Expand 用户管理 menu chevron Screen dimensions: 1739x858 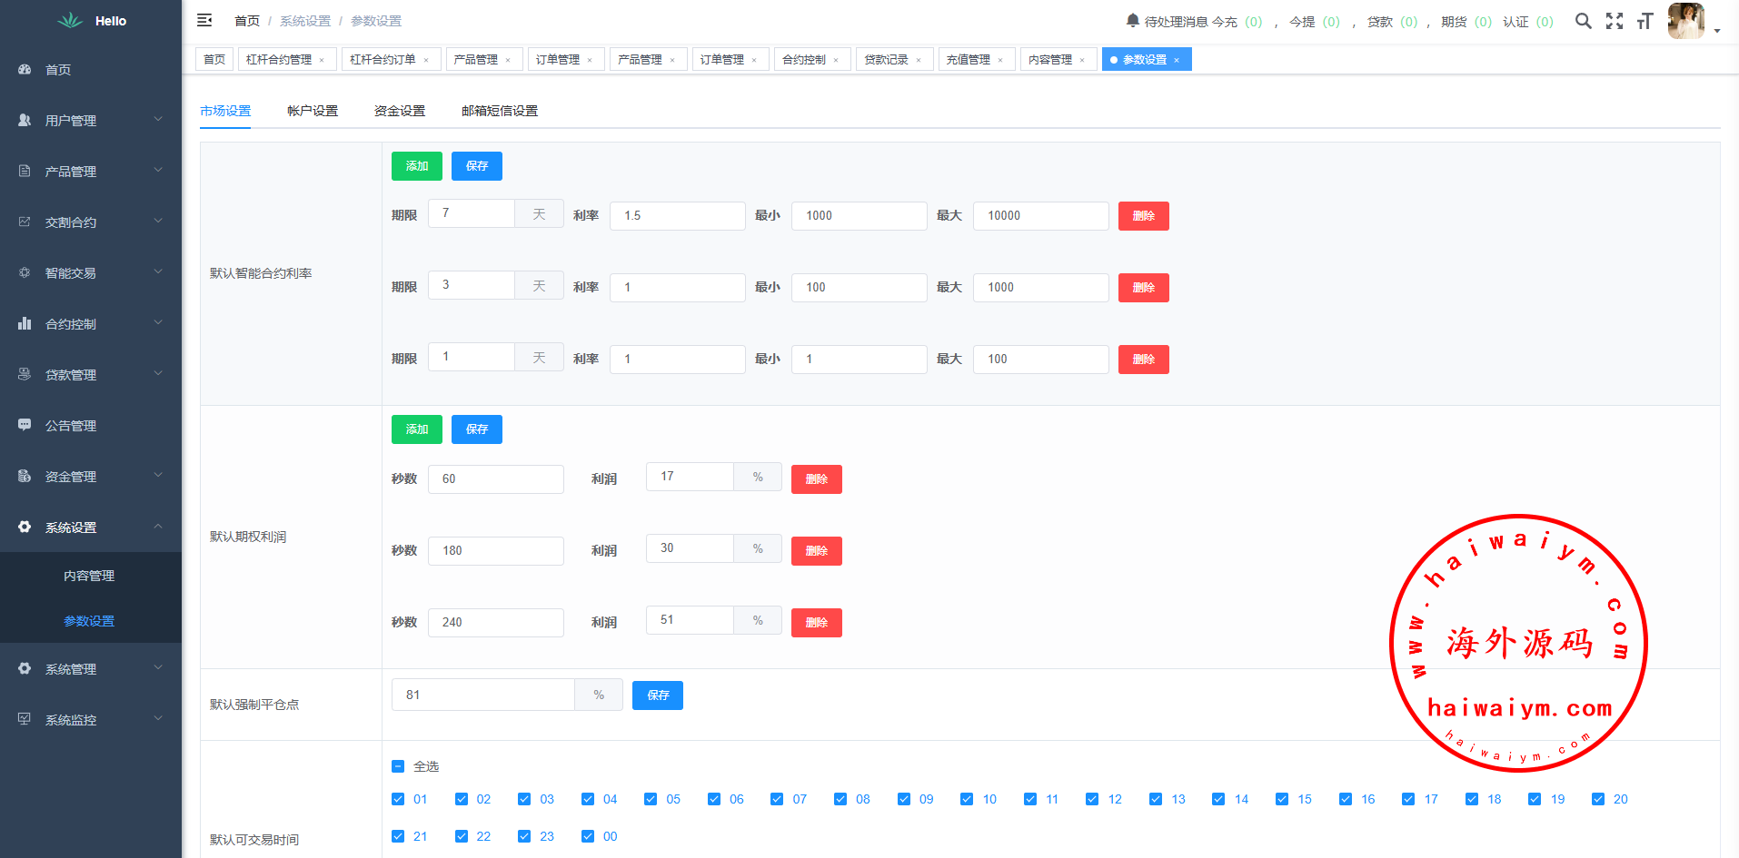pyautogui.click(x=158, y=119)
